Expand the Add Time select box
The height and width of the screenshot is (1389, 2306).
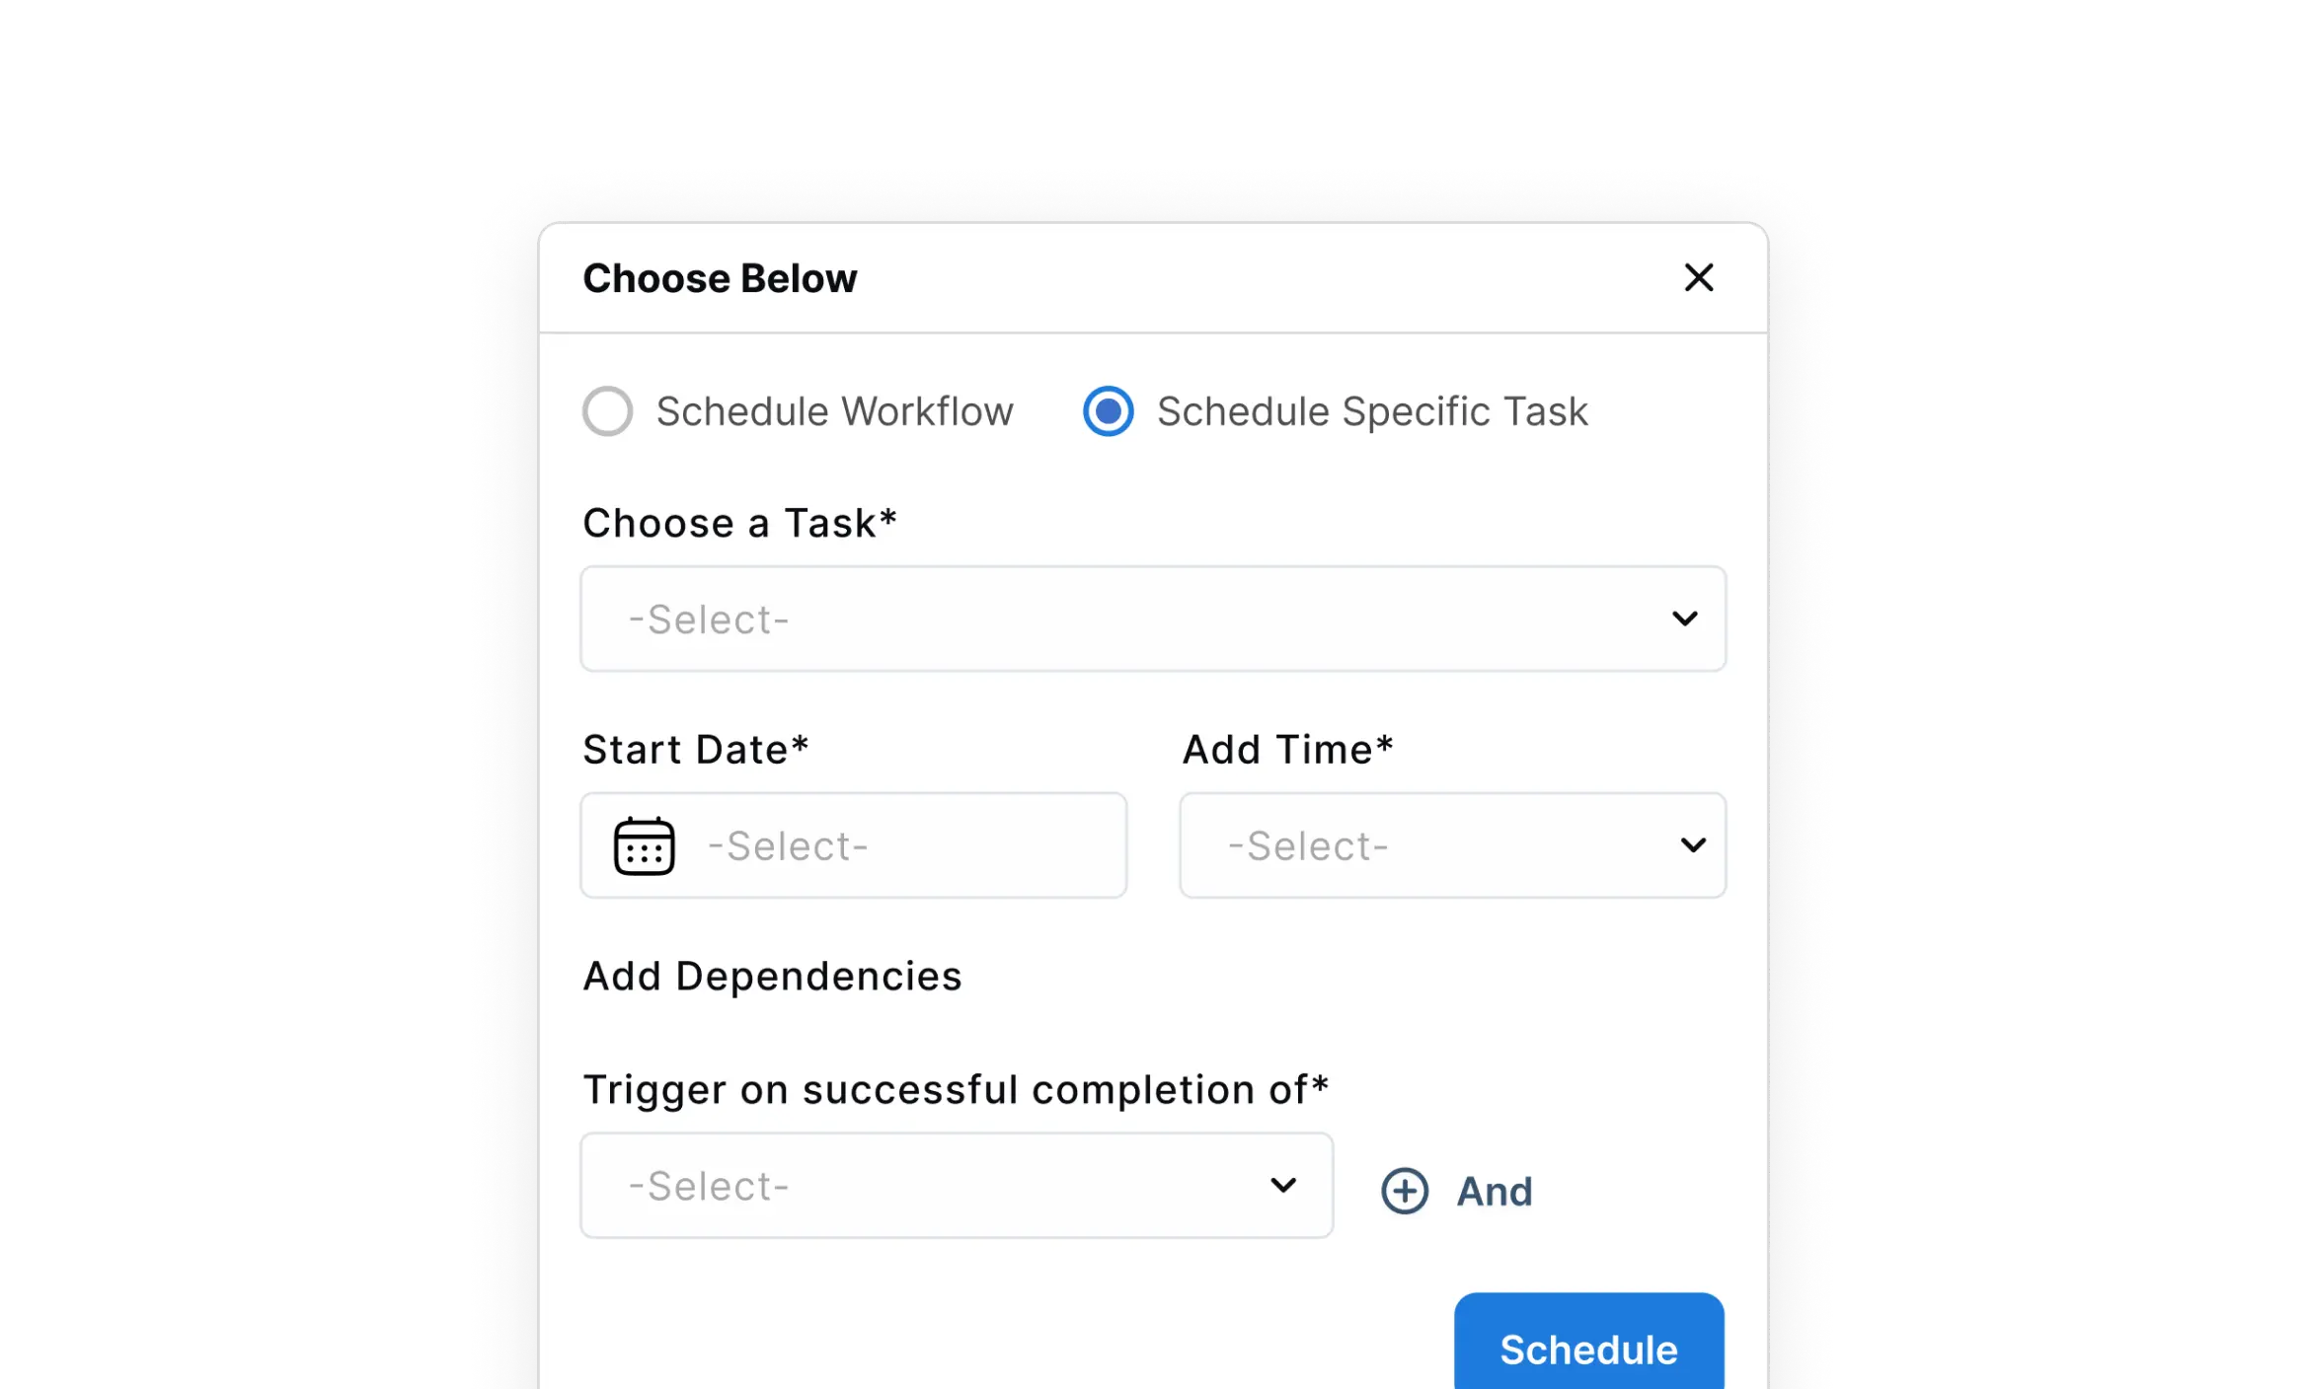1452,845
